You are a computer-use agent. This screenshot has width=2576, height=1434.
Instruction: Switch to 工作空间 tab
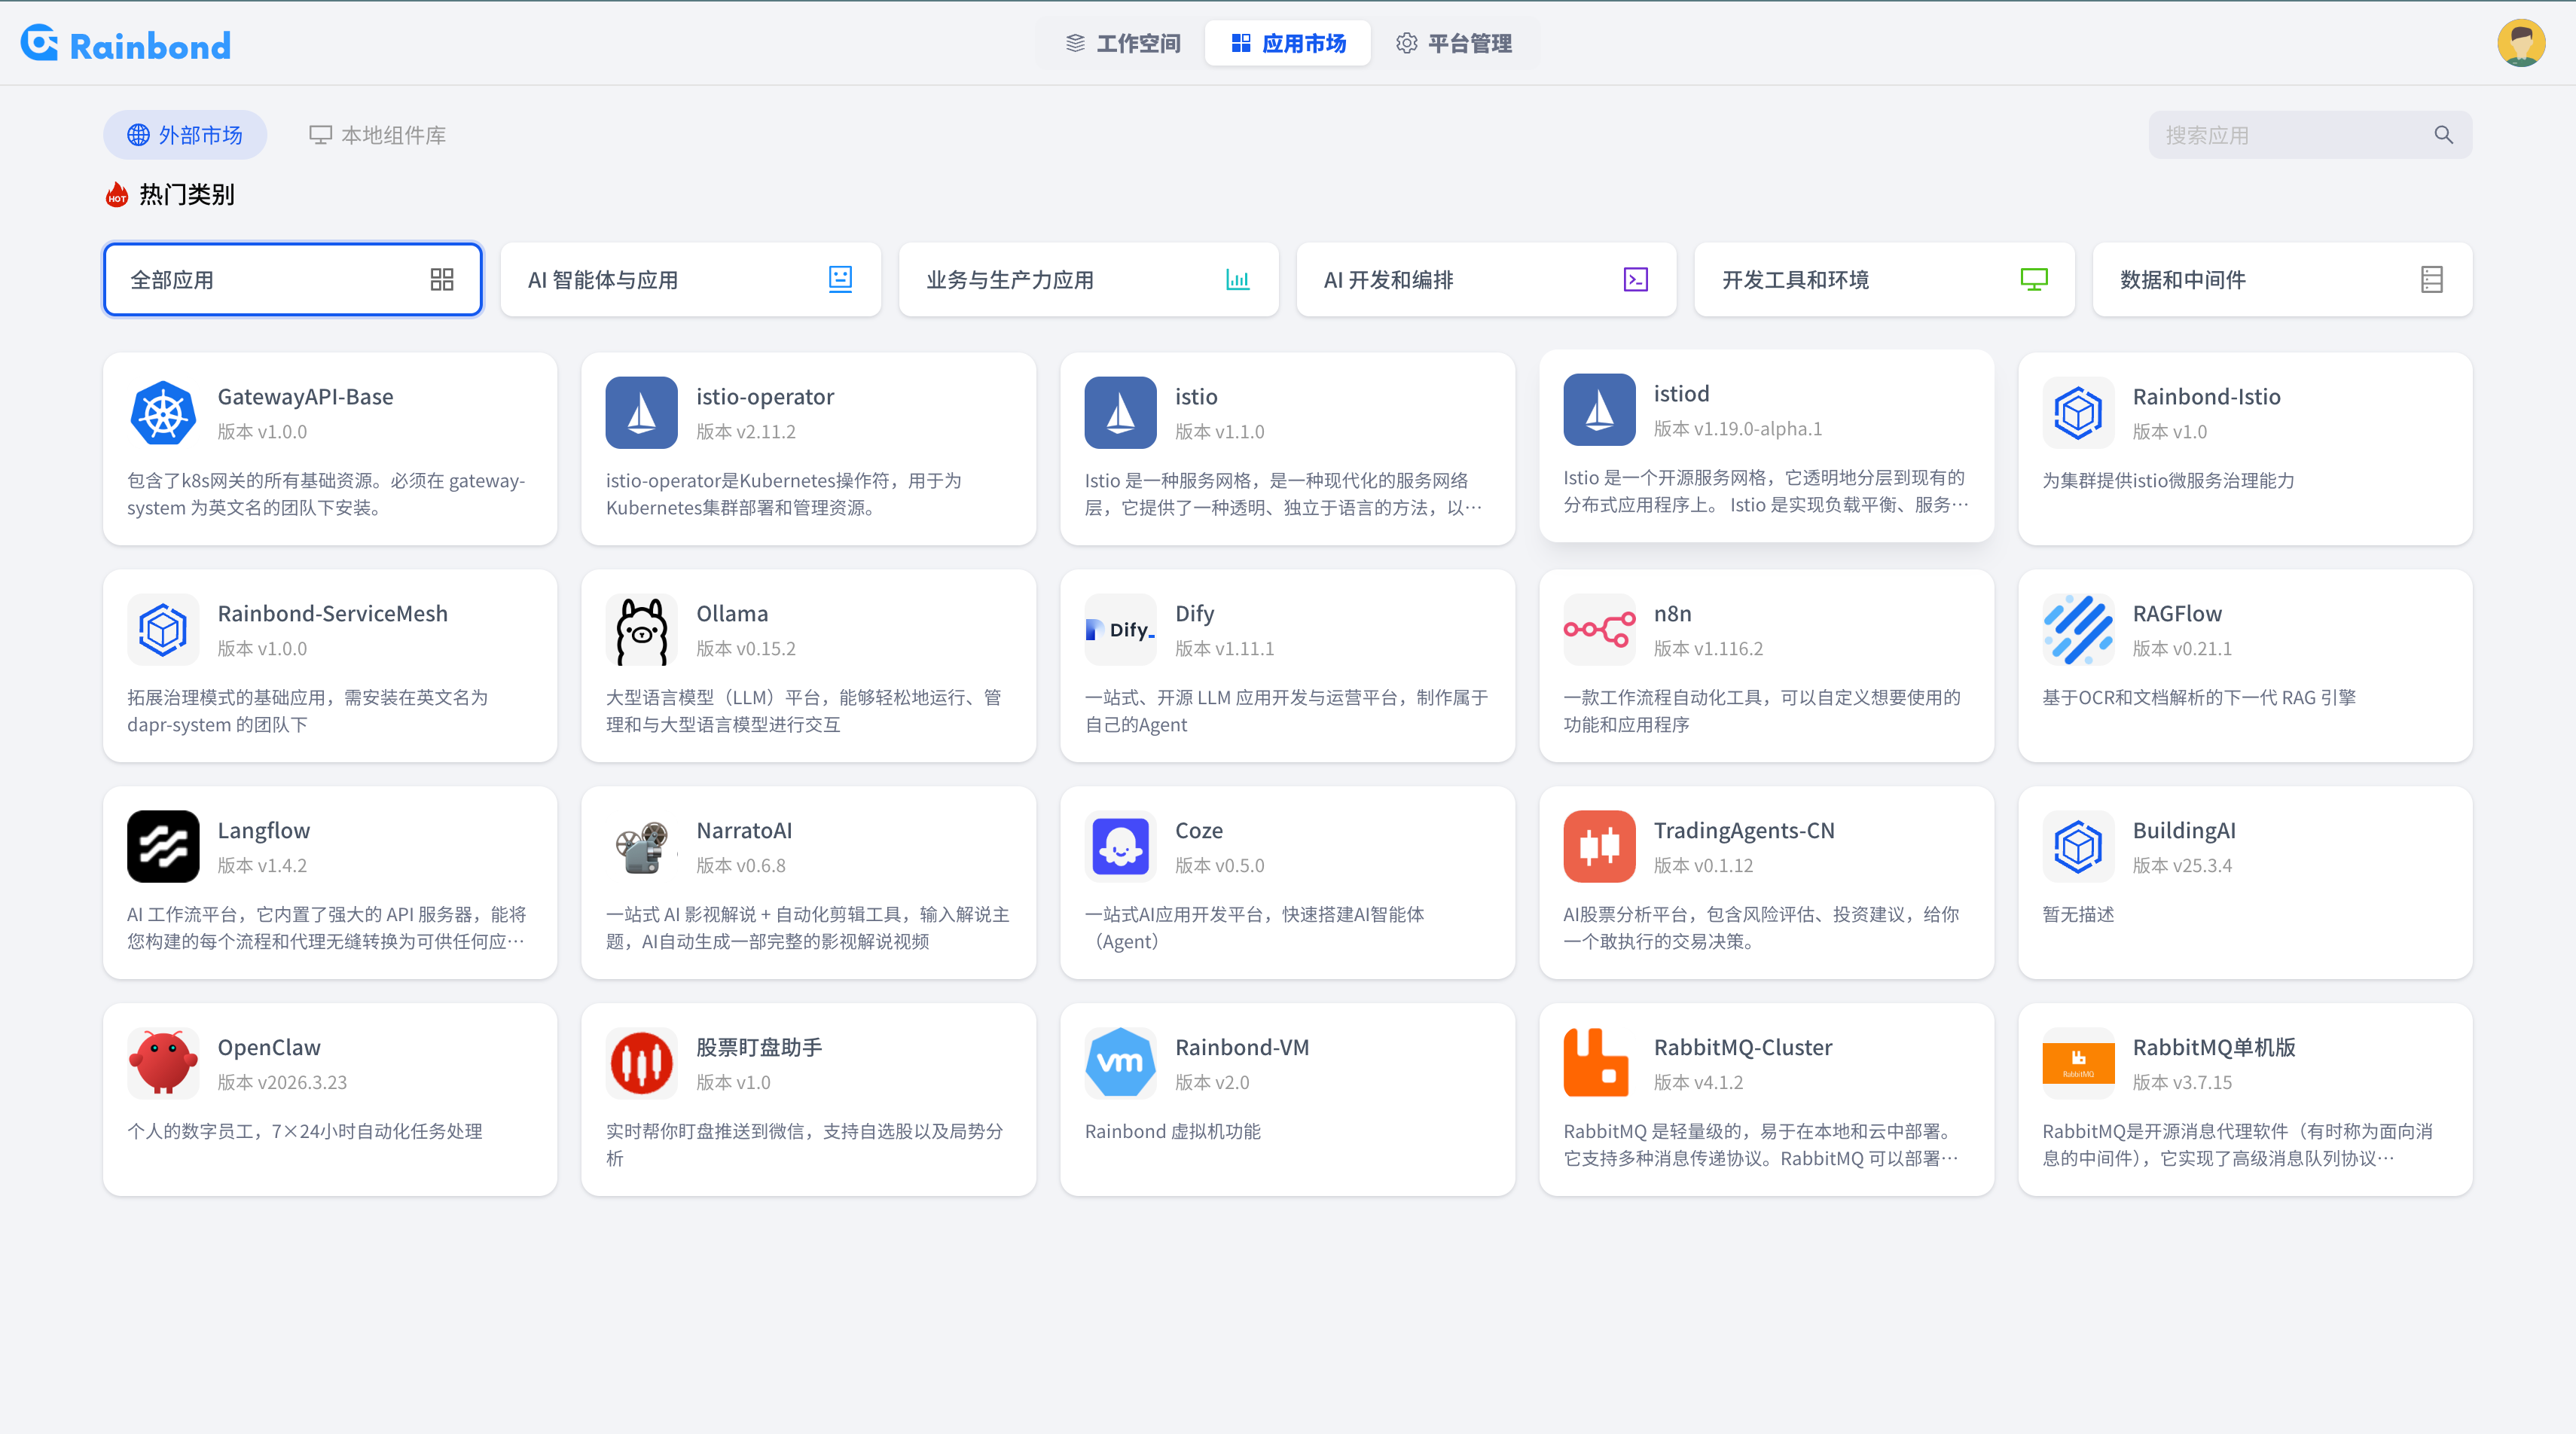[x=1123, y=43]
